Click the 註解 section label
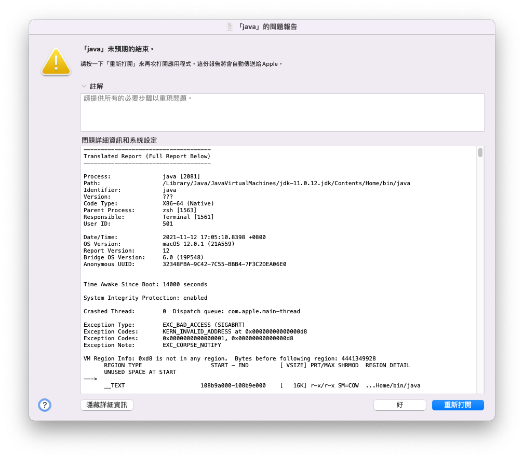Image resolution: width=524 pixels, height=459 pixels. pyautogui.click(x=97, y=87)
